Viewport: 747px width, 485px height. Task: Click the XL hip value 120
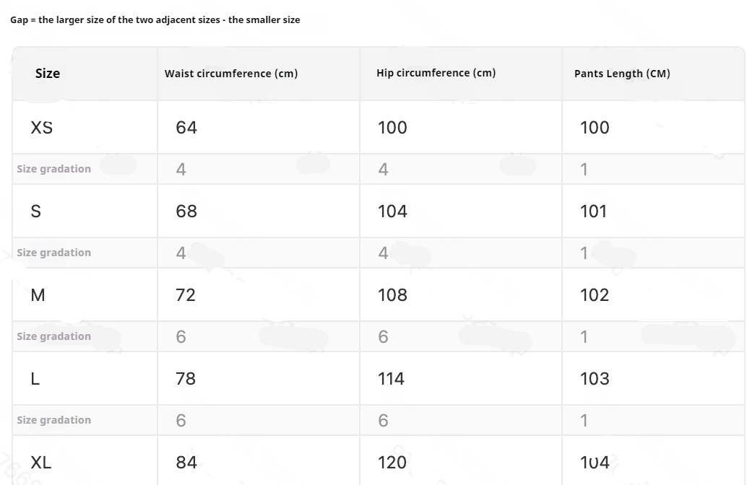[x=392, y=463]
